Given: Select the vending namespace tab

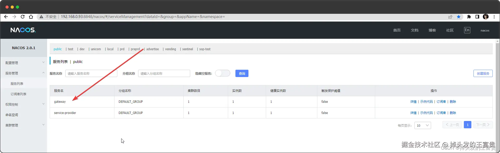Looking at the screenshot, I should [x=170, y=49].
